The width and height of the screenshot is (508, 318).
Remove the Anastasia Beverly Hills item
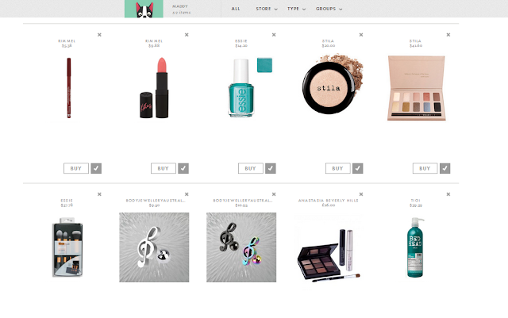(361, 194)
